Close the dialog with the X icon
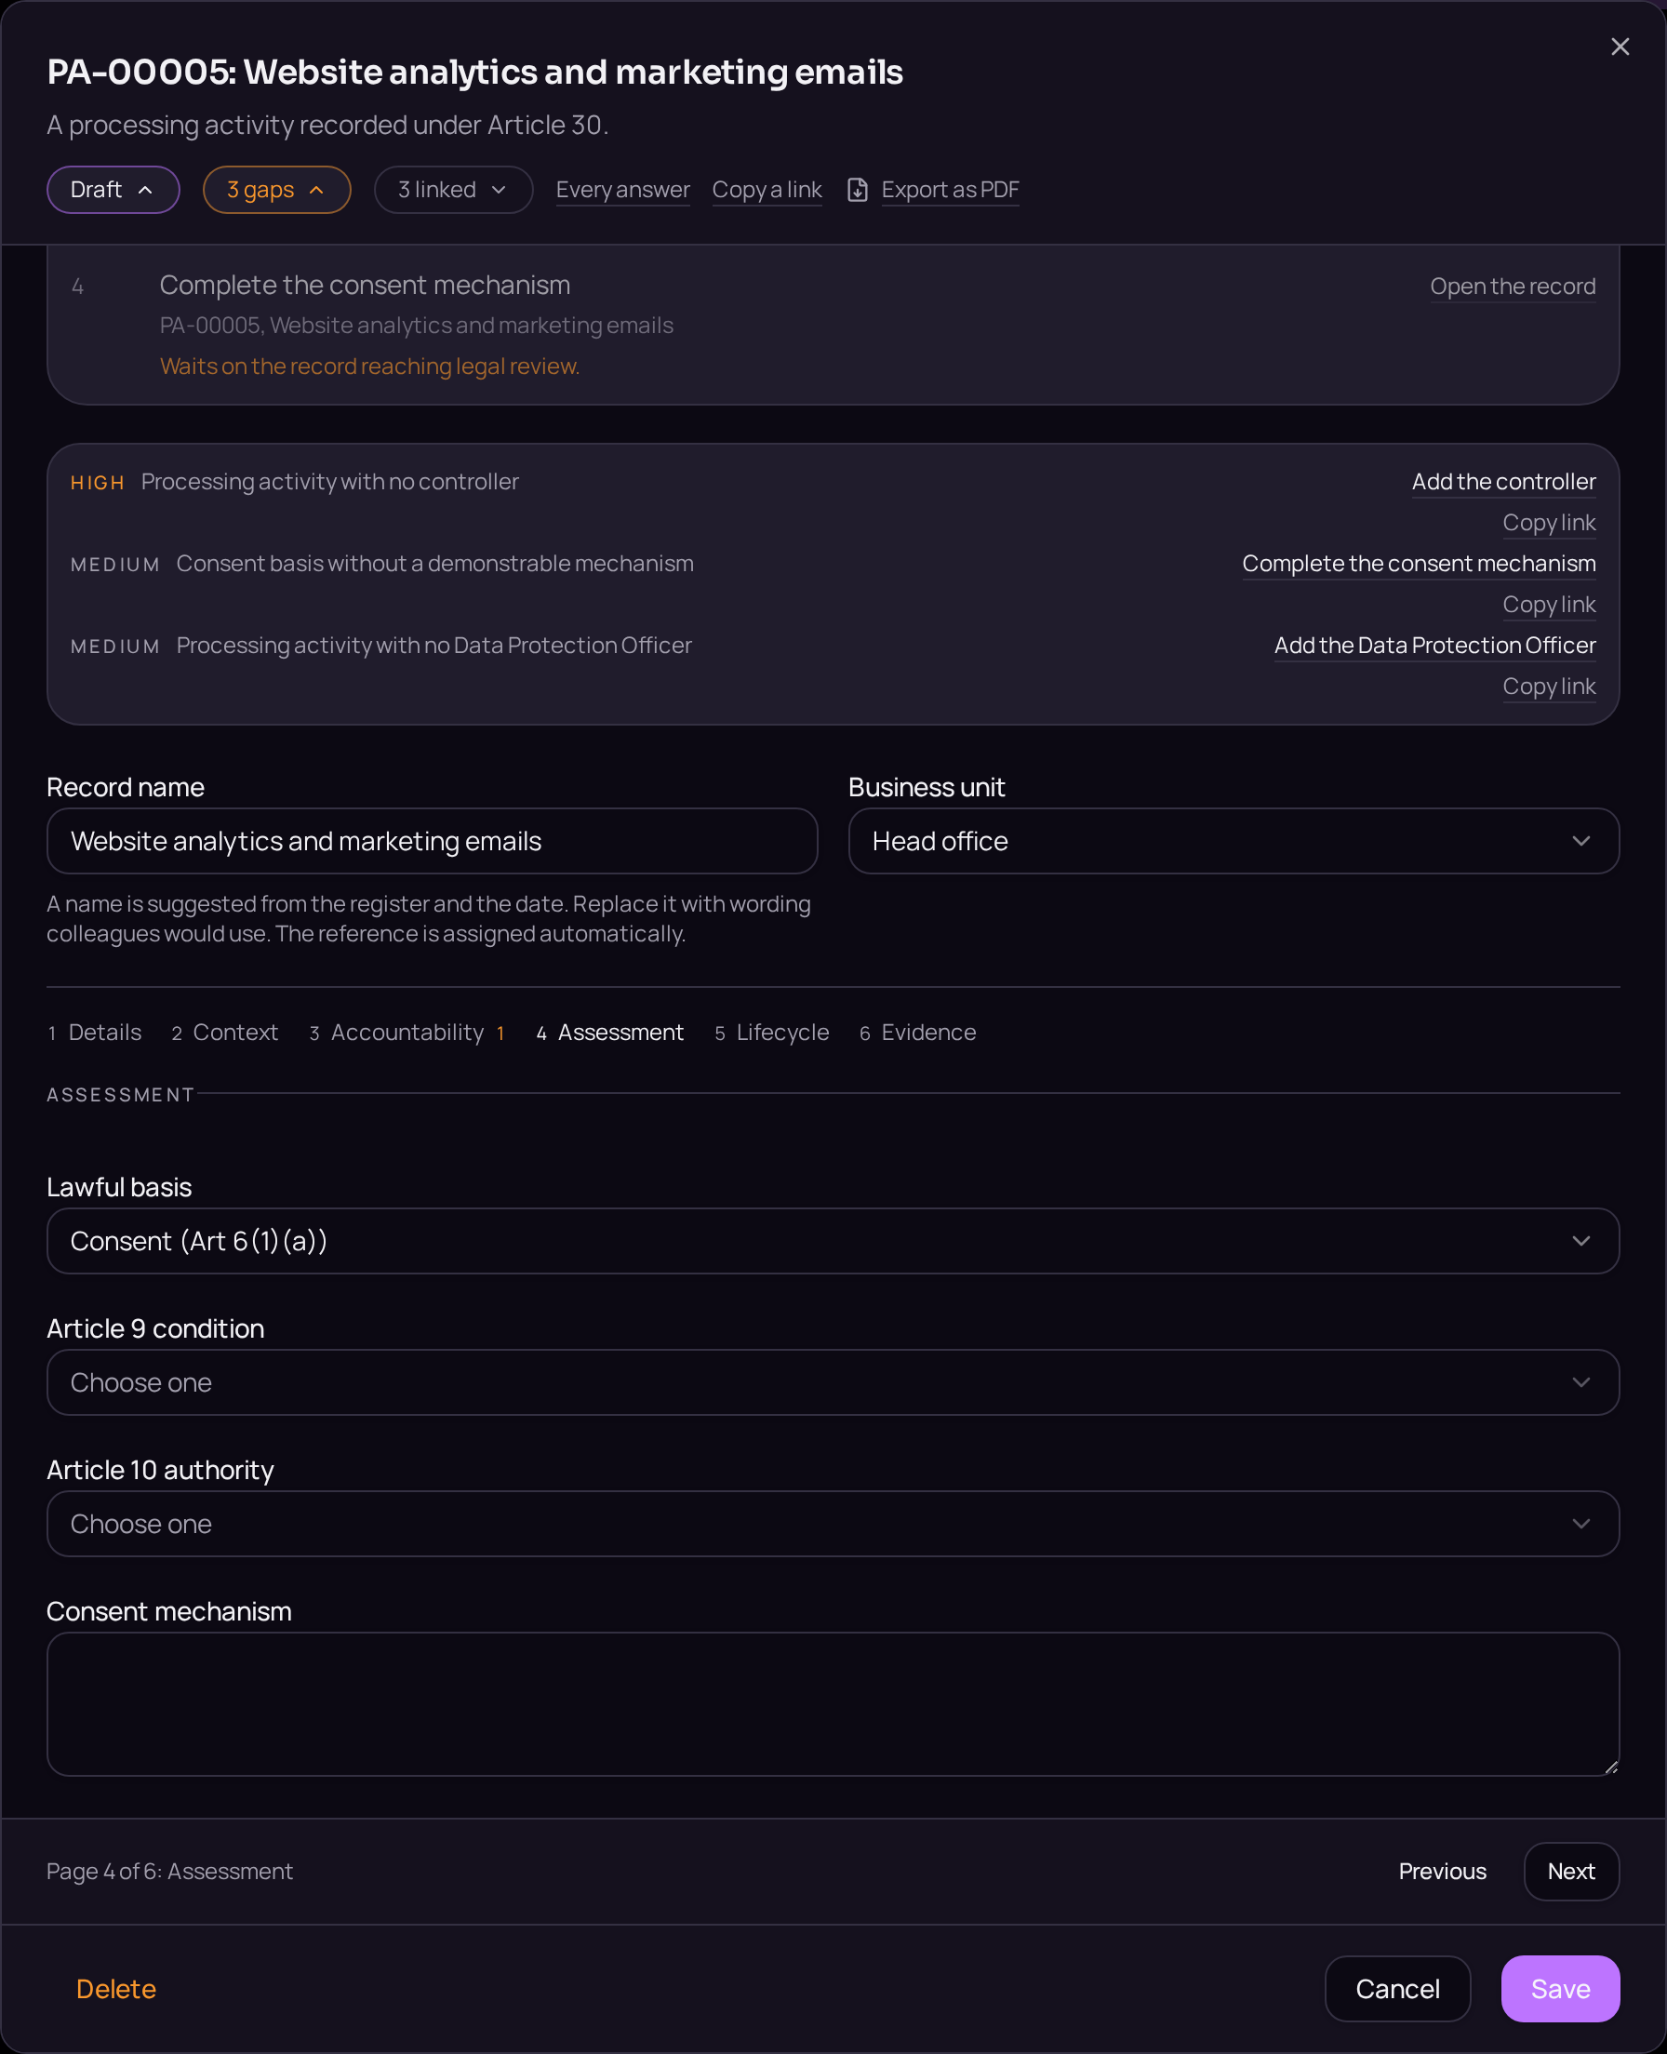Viewport: 1667px width, 2054px height. tap(1619, 47)
